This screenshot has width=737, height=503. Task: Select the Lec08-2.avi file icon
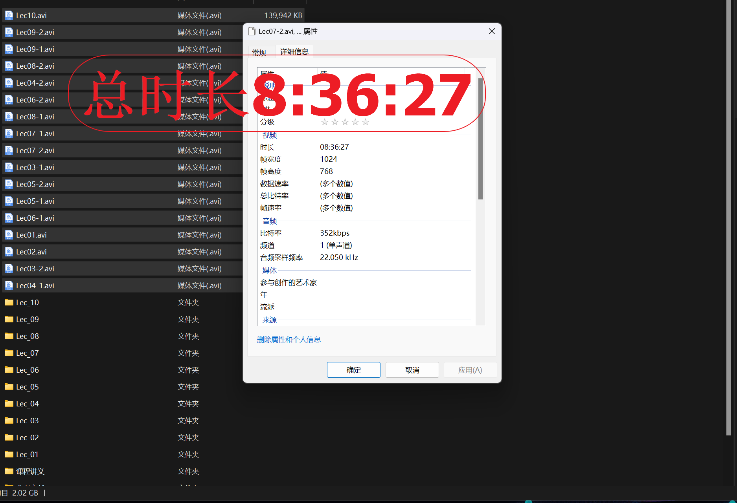[9, 66]
